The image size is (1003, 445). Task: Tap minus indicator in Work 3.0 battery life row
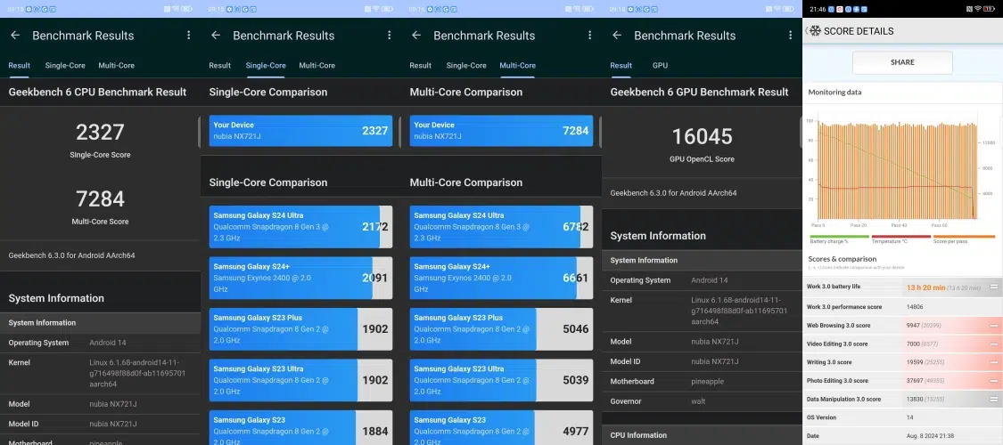(994, 287)
